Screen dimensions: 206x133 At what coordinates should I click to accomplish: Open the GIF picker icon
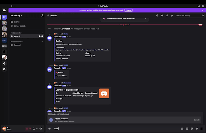coord(187,128)
